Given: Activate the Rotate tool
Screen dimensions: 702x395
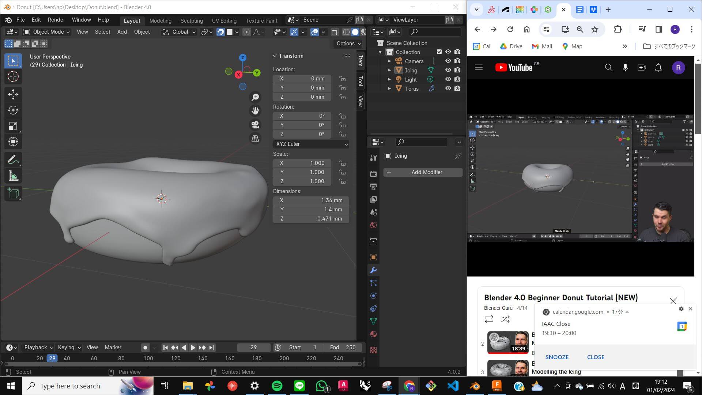Looking at the screenshot, I should click(x=13, y=110).
